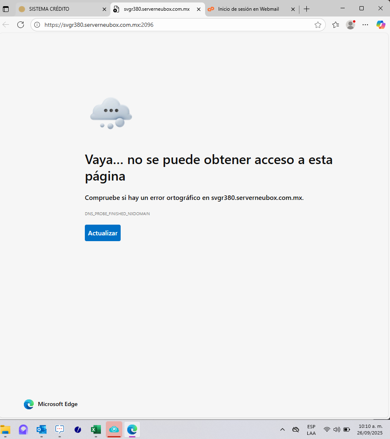The width and height of the screenshot is (390, 439).
Task: Open Excel from the taskbar
Action: pos(96,430)
